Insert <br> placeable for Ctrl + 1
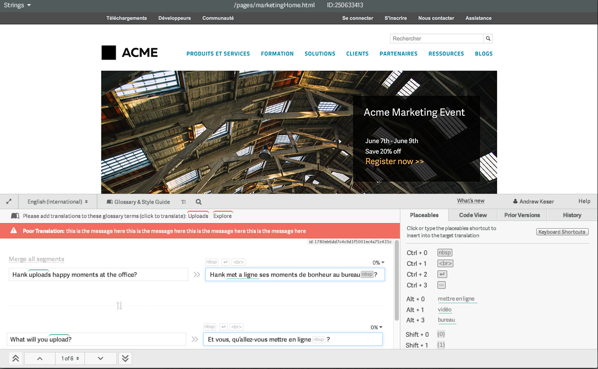Image resolution: width=598 pixels, height=369 pixels. [x=445, y=263]
